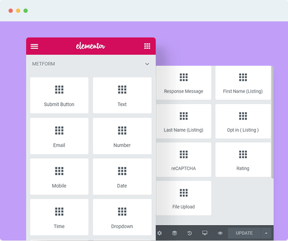Screen dimensions: 288x241
Task: Preview changes with the eye icon
Action: [x=220, y=233]
